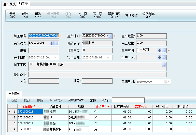Click 计量单位 cell 克 in row 4
Image resolution: width=196 pixels, height=135 pixels.
103,129
